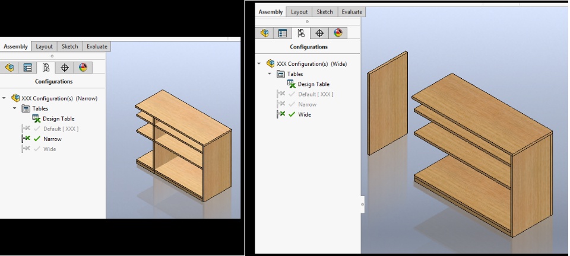Open FeatureManager tree tab in right window
The image size is (570, 256).
pos(265,33)
